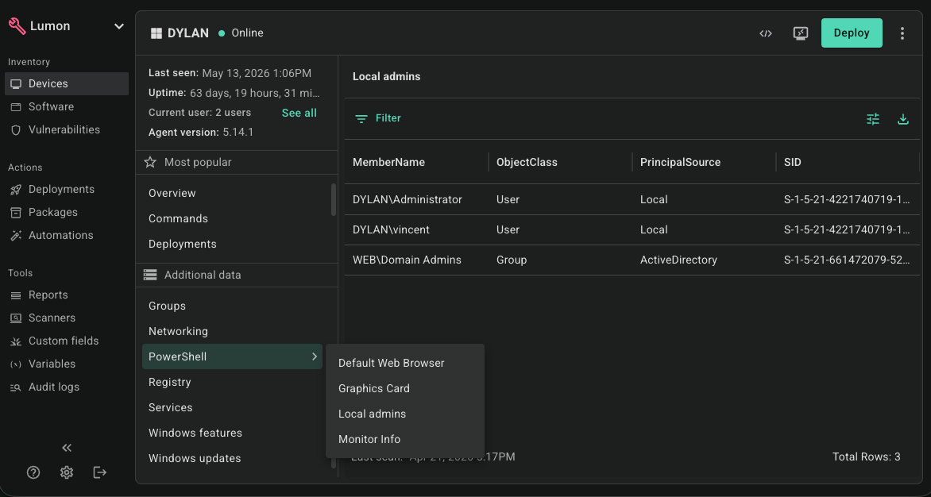Viewport: 931px width, 497px height.
Task: Open the remote desktop icon in header
Action: point(801,33)
